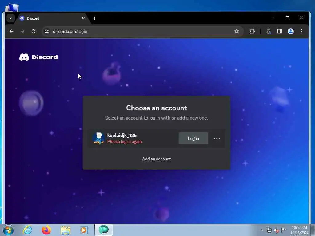
Task: Open the Chrome profile avatar
Action: (x=290, y=31)
